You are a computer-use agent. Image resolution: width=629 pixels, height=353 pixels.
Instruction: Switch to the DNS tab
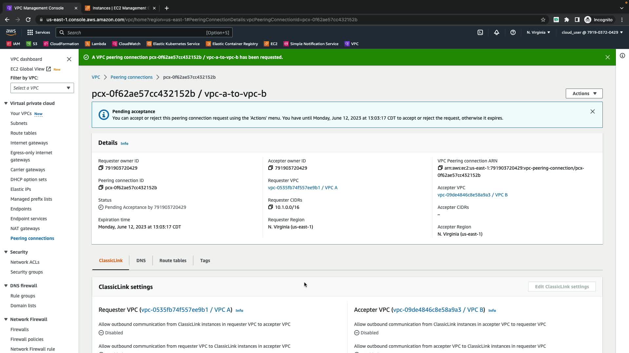pyautogui.click(x=141, y=261)
